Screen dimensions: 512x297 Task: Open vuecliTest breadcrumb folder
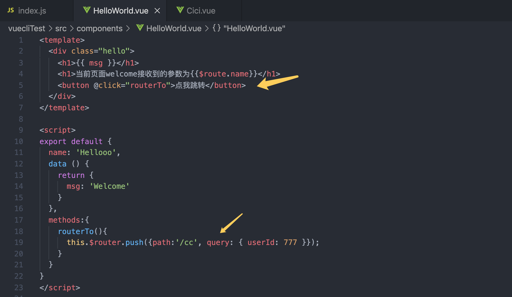click(x=27, y=28)
